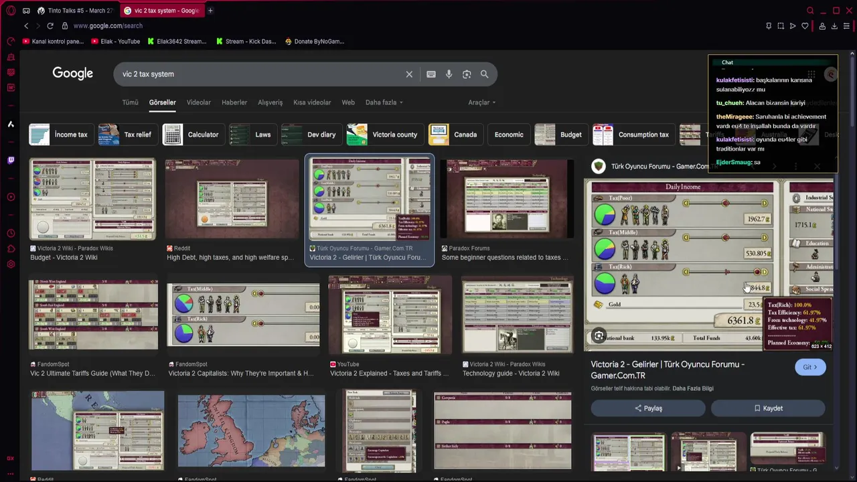This screenshot has width=857, height=482.
Task: Filter by the Tax relief chip
Action: pyautogui.click(x=127, y=135)
